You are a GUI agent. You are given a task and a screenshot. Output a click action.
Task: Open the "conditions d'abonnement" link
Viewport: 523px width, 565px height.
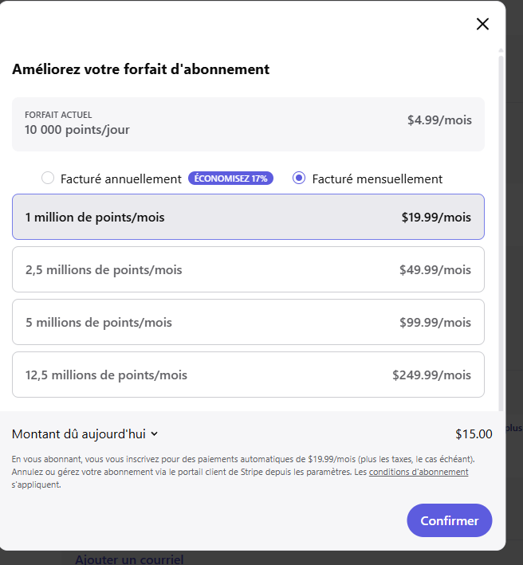419,472
